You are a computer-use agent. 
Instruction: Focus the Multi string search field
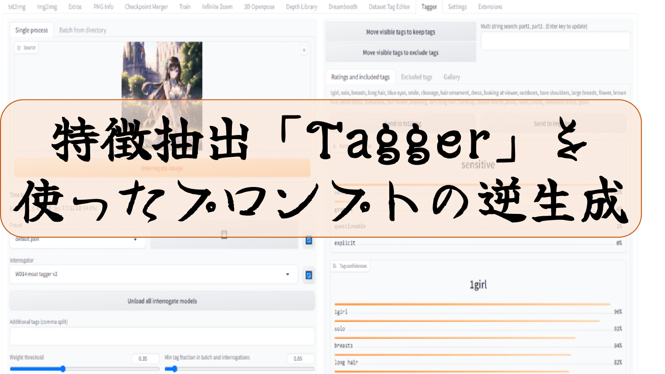pos(555,41)
